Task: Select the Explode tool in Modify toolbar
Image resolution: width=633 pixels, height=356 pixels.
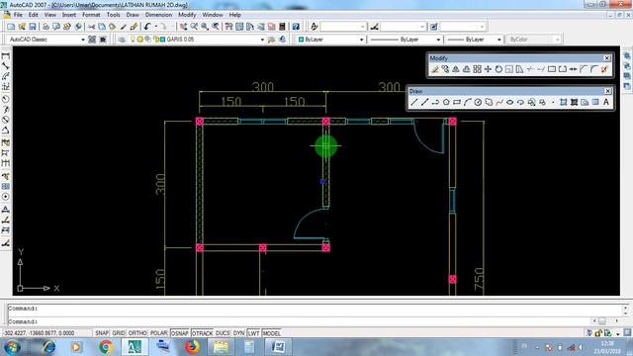Action: (x=604, y=69)
